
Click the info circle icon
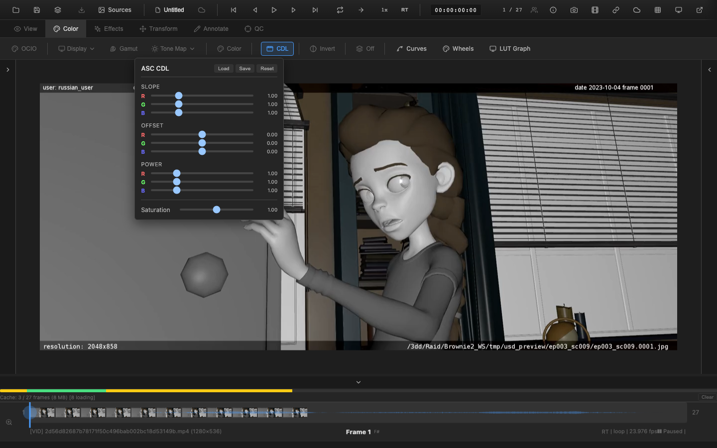point(553,10)
